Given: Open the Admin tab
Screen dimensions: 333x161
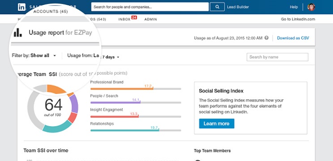Looking at the screenshot, I should pos(150,19).
